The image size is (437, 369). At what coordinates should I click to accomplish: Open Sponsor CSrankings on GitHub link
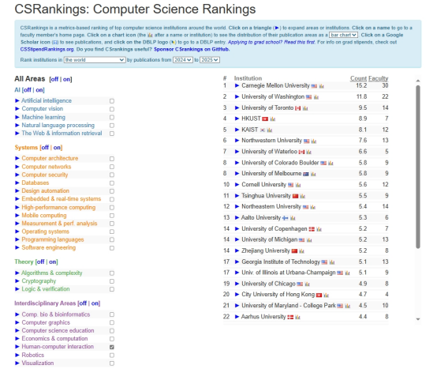coord(192,50)
